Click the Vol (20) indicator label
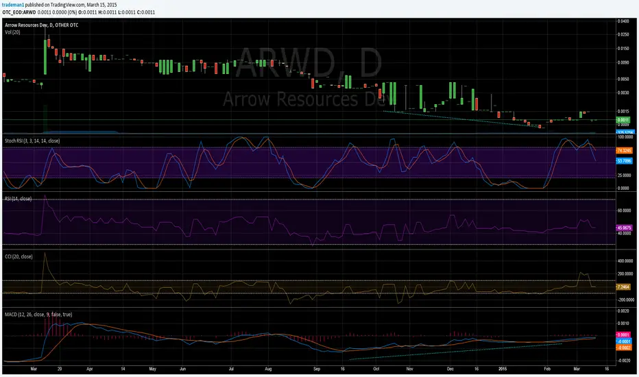 pos(12,32)
